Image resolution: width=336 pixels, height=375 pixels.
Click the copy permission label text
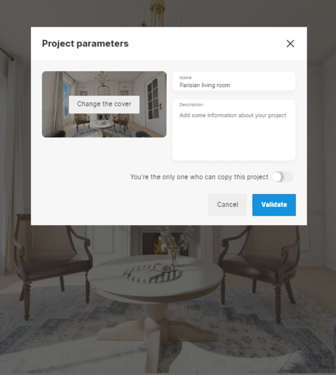pos(199,177)
